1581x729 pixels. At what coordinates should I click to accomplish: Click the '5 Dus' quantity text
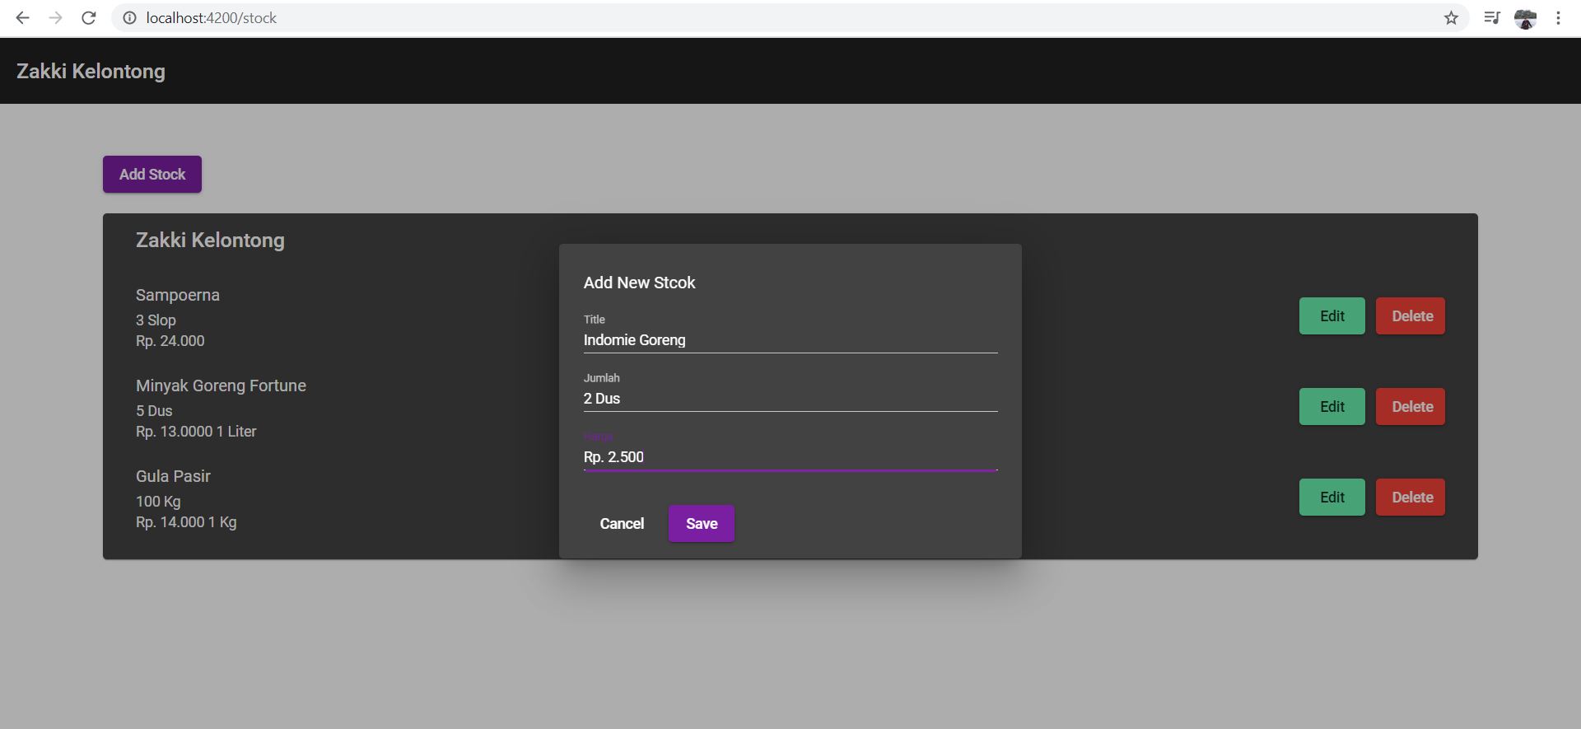point(154,410)
